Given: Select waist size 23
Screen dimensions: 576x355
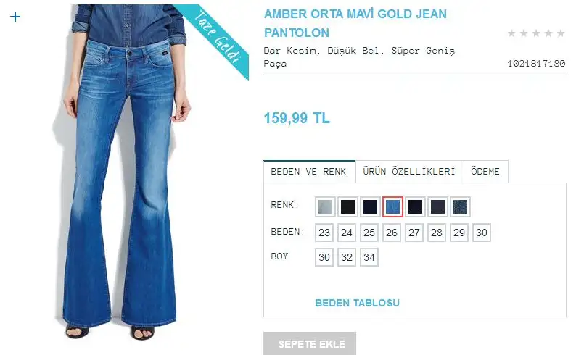Looking at the screenshot, I should [324, 233].
